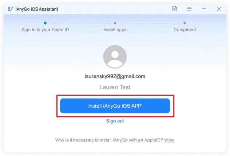This screenshot has height=156, width=230.
Task: Click the Completed step dot
Action: point(185,23)
